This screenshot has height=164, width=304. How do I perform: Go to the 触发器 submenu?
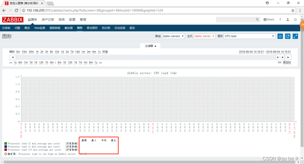(x=69, y=28)
